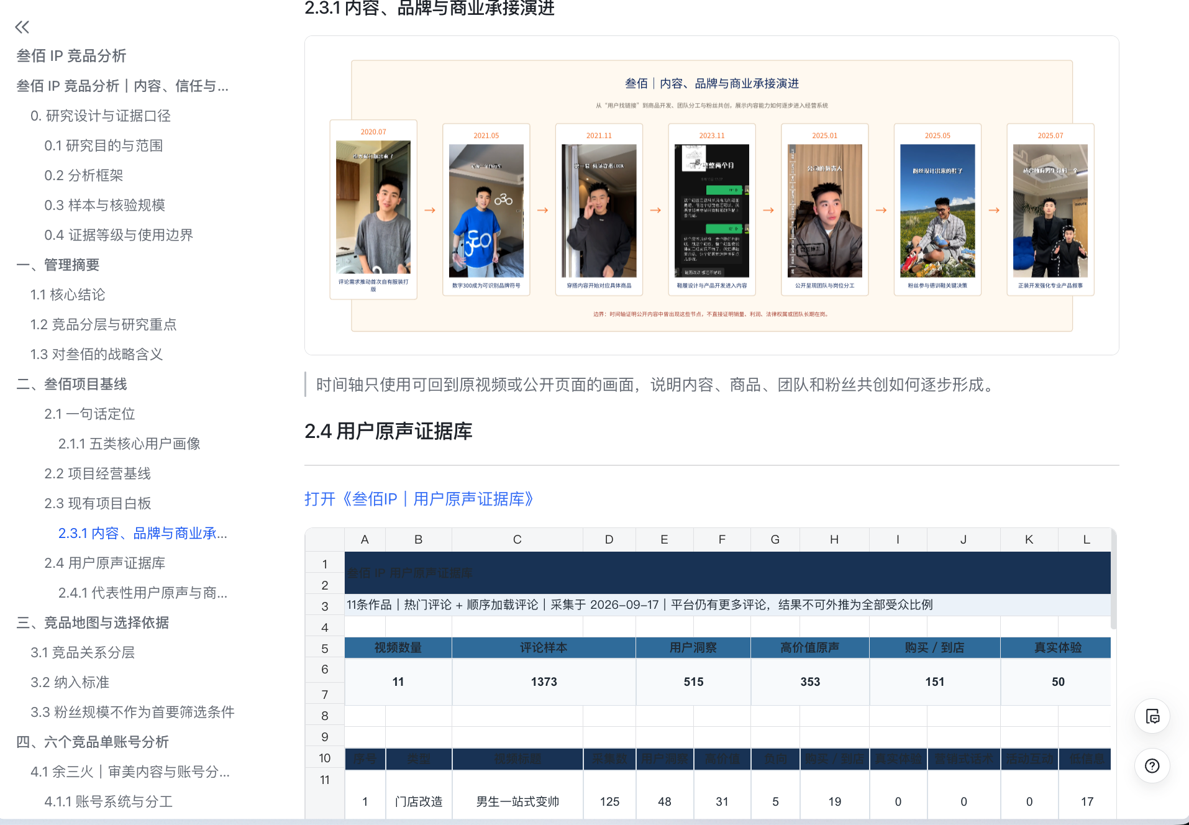Open outline item 2.4.1 代表性用户原声与商…
This screenshot has width=1189, height=825.
click(143, 593)
